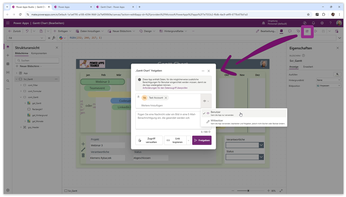Switch to the Komponenten tab

tap(39, 53)
